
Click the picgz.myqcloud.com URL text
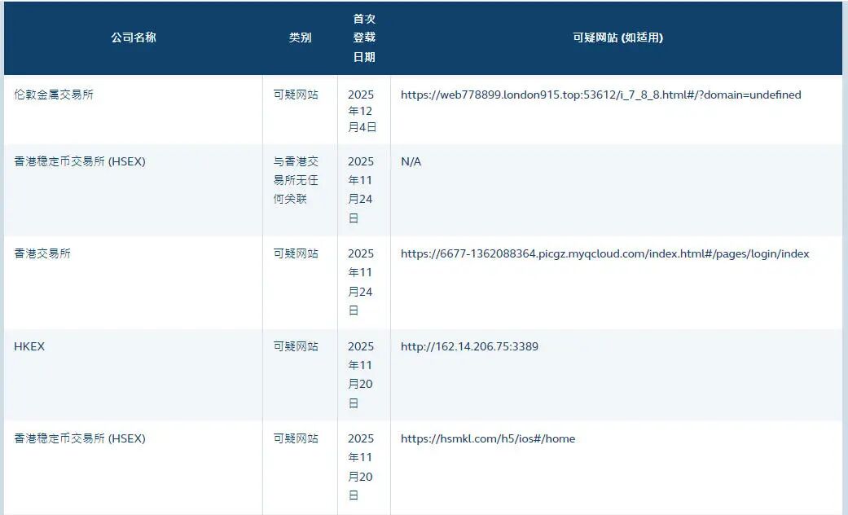click(604, 253)
